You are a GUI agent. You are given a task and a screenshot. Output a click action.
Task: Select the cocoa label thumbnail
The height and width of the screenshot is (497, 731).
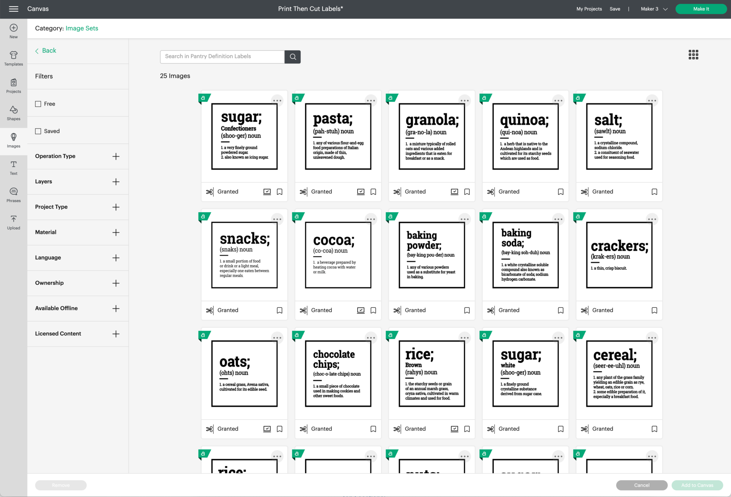pos(338,255)
